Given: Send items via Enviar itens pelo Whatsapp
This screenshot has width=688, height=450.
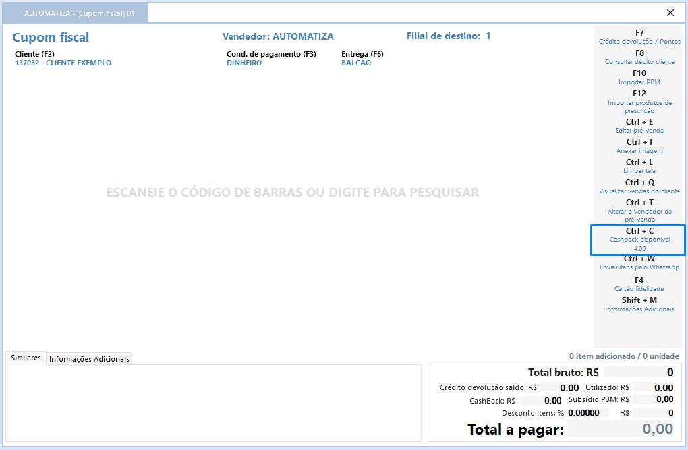Looking at the screenshot, I should click(639, 263).
